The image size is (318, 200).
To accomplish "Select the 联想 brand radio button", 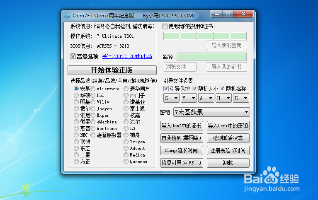I will click(76, 142).
